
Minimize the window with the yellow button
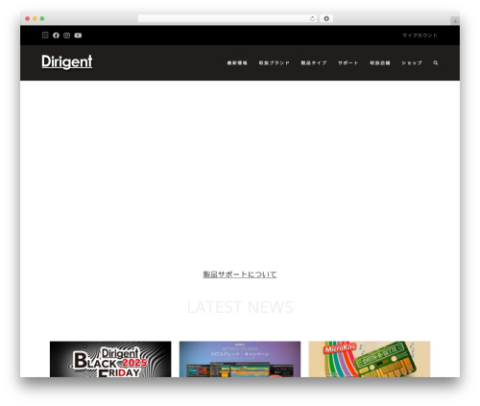(x=35, y=19)
